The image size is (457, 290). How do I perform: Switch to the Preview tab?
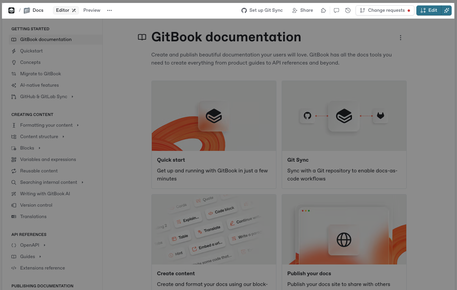[x=92, y=10]
